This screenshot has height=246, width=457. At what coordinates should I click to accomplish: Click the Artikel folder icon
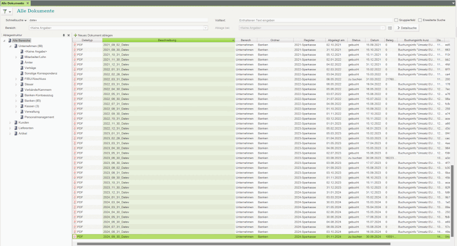click(x=16, y=133)
